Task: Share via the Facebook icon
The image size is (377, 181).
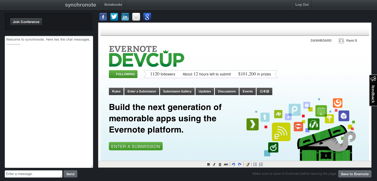Action: [x=103, y=17]
